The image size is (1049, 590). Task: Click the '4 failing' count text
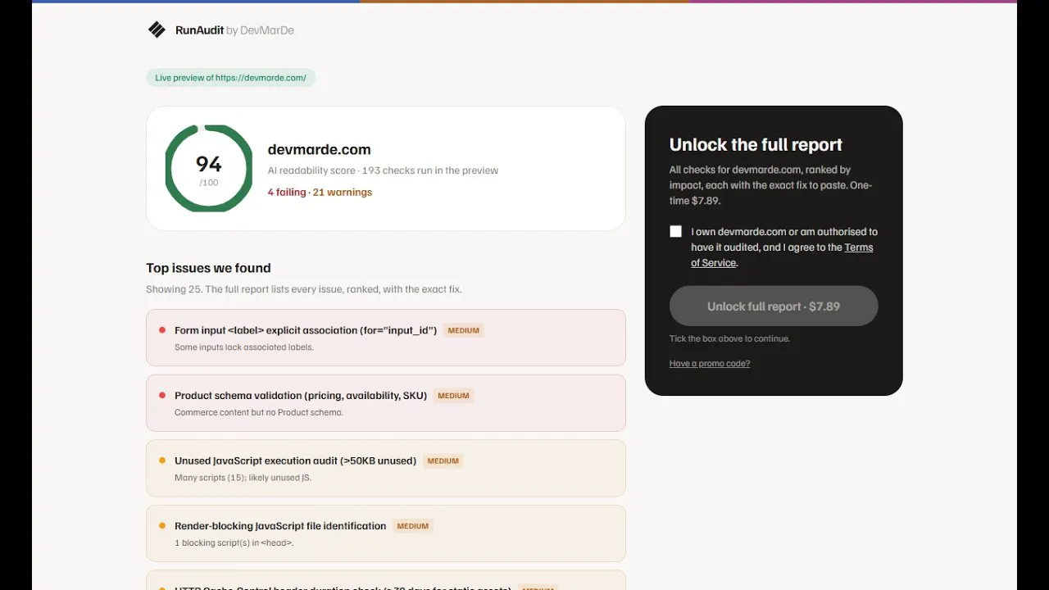pyautogui.click(x=287, y=192)
